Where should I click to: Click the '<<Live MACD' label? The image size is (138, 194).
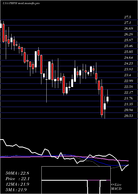(116, 187)
